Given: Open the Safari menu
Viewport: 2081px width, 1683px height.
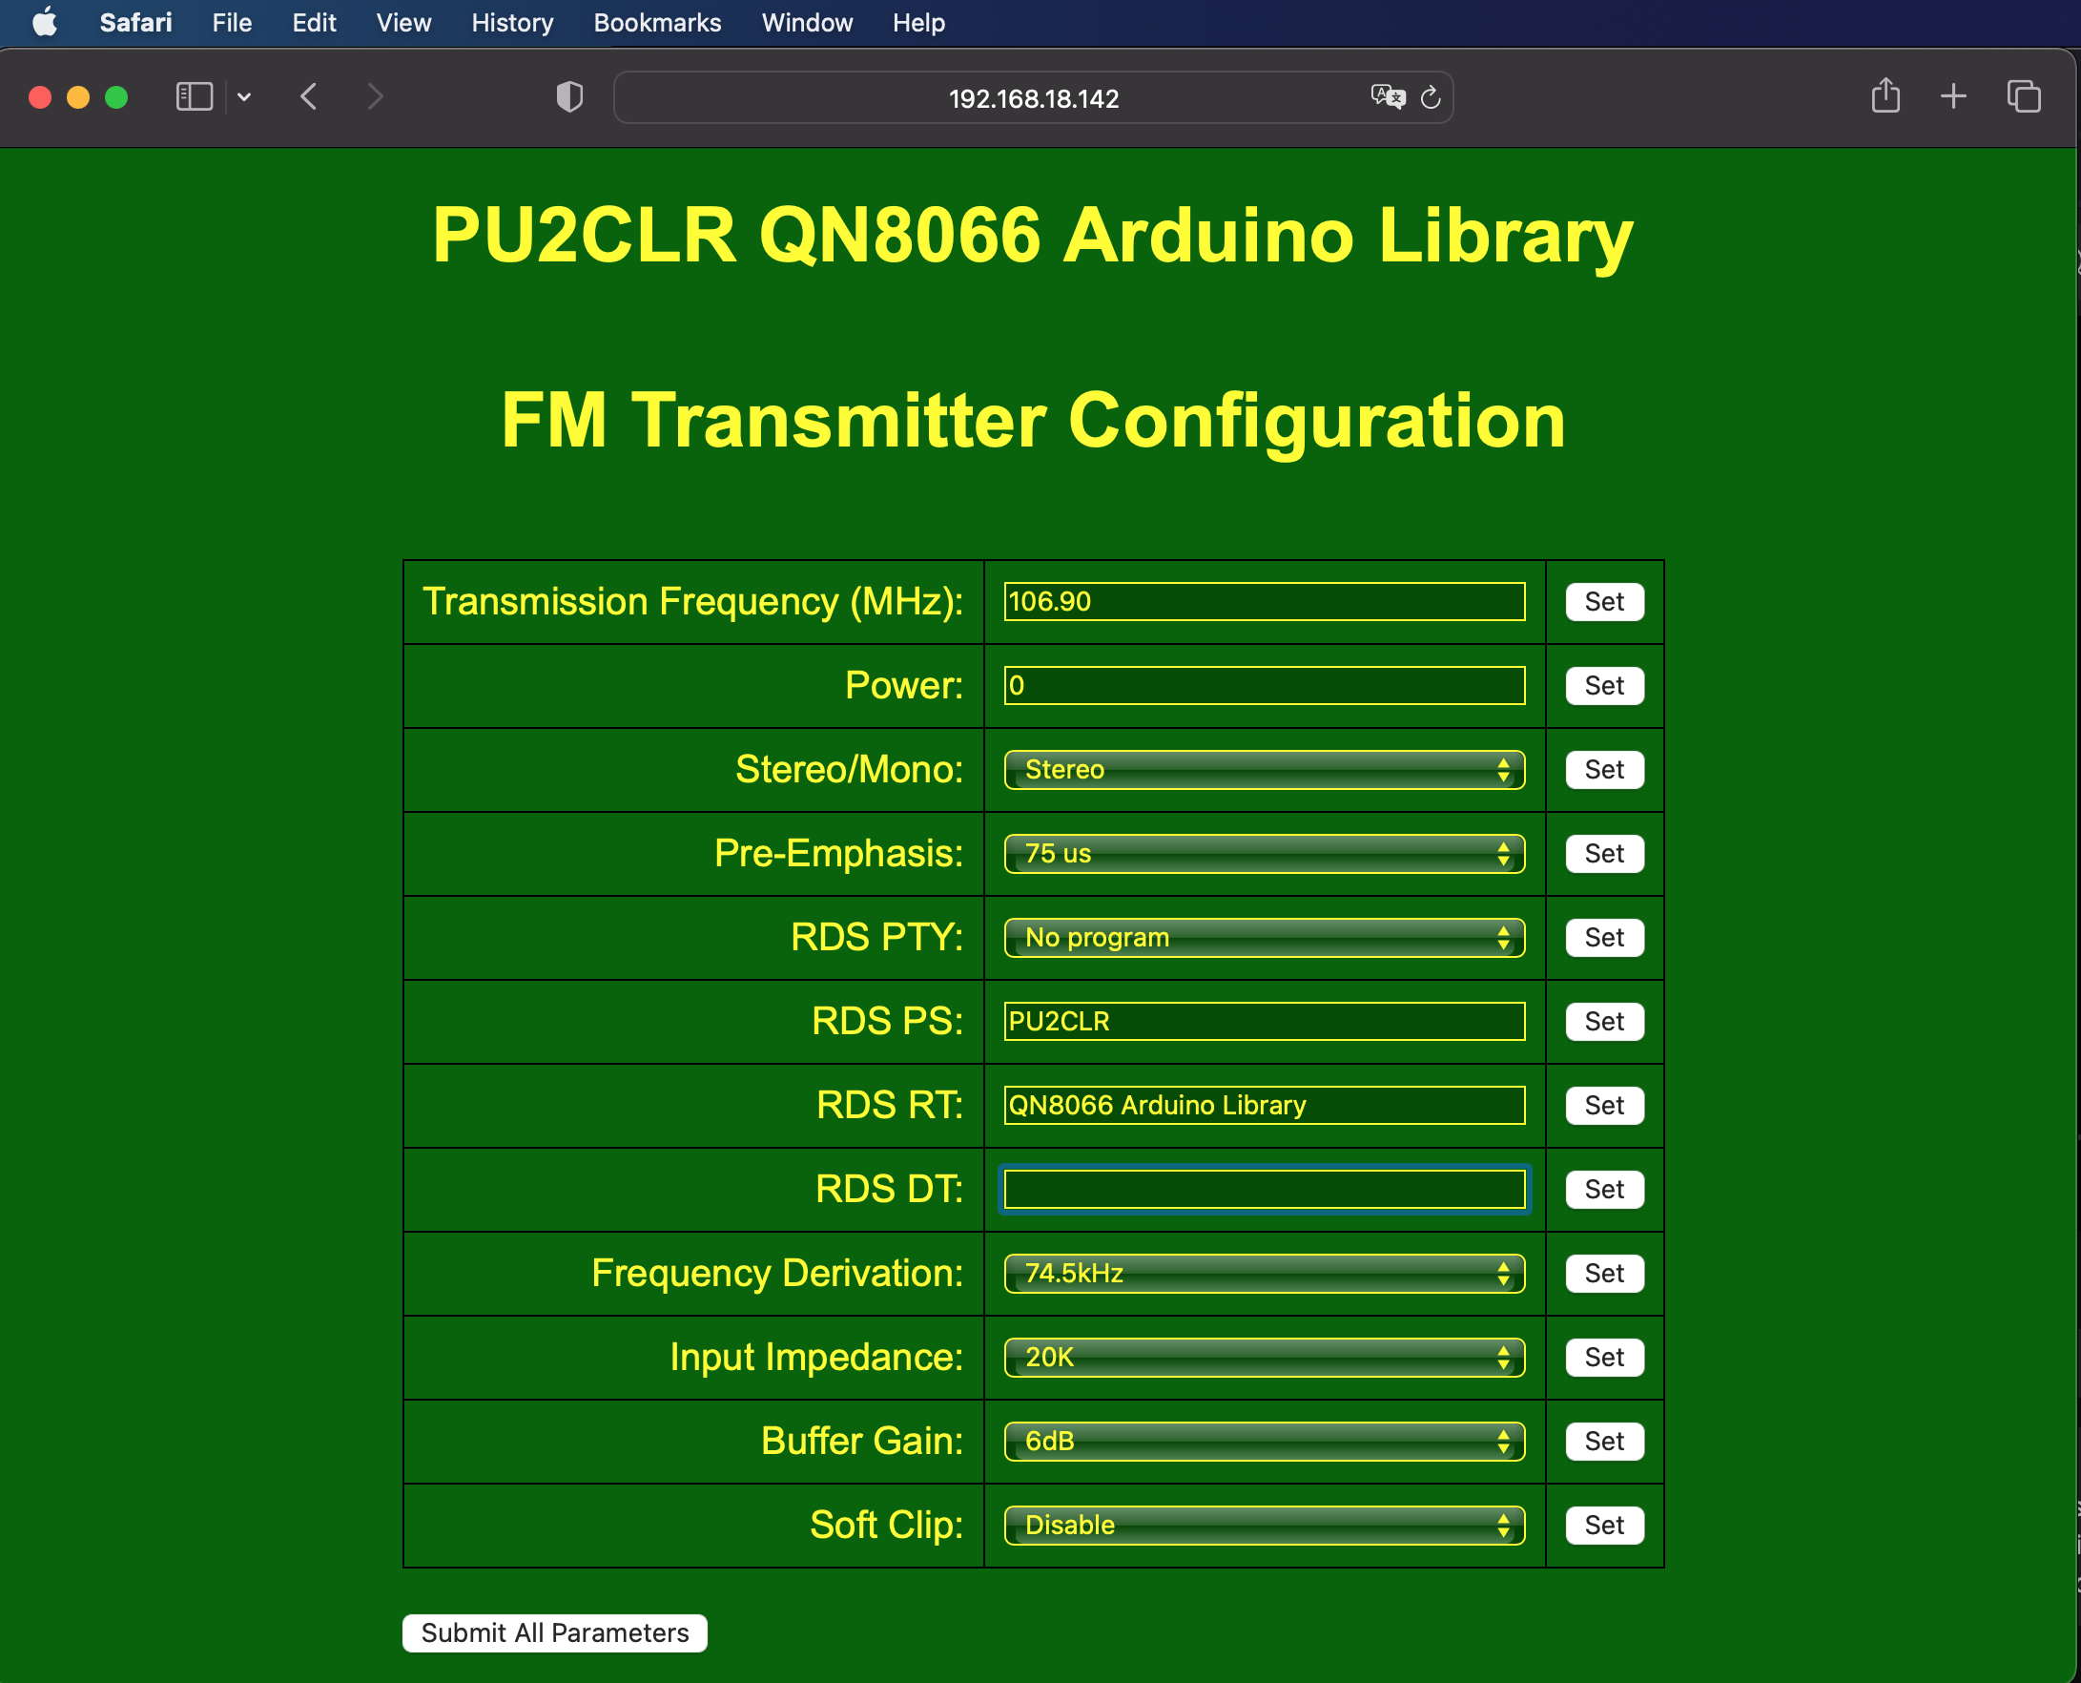Looking at the screenshot, I should click(x=135, y=22).
